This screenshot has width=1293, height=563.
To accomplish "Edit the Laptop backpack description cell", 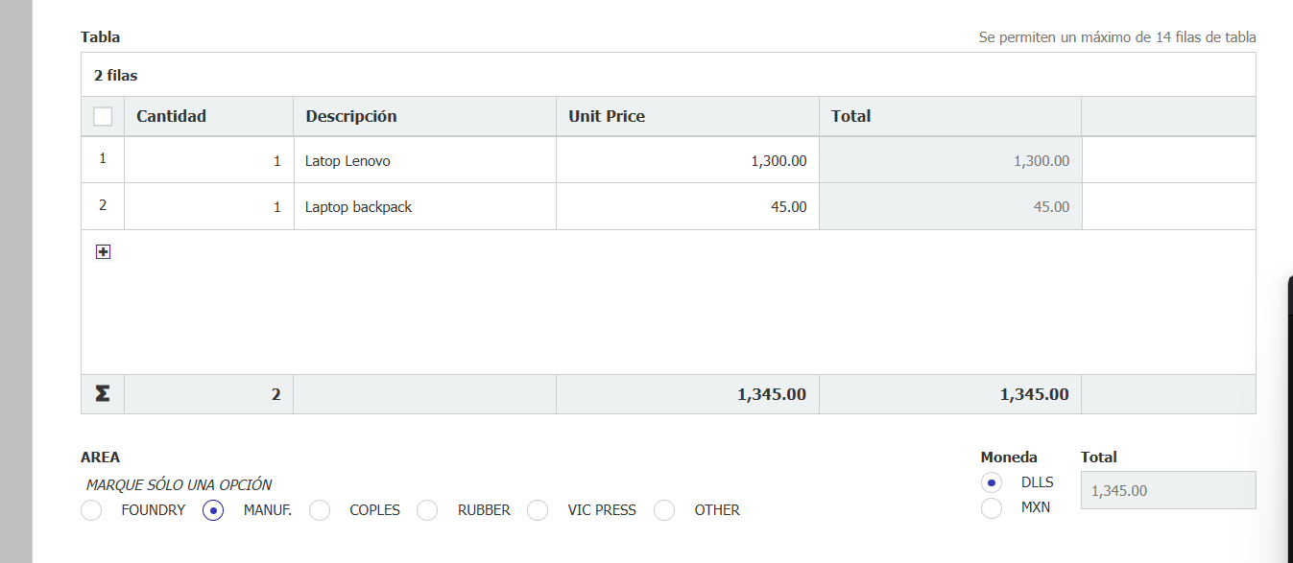I will tap(424, 207).
